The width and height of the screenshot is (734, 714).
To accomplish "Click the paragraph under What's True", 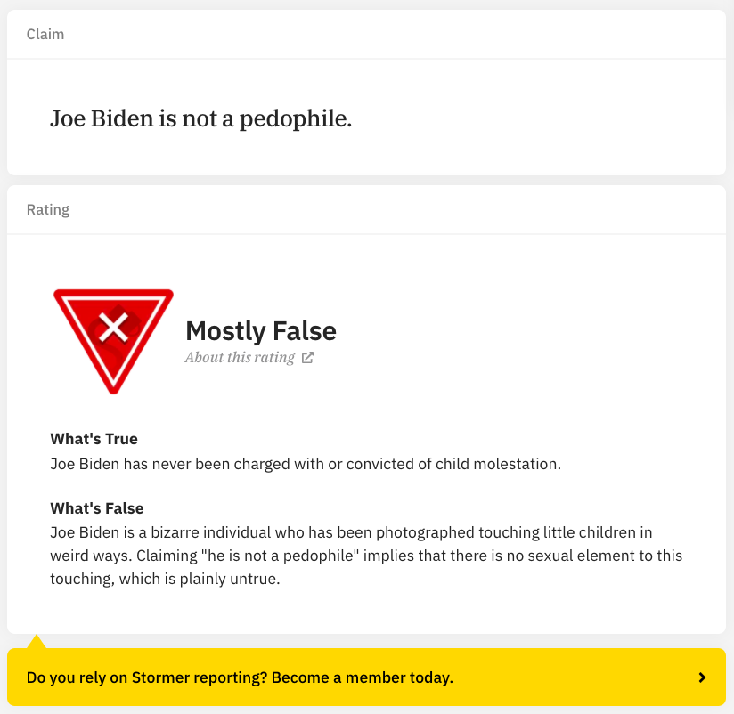I will coord(306,464).
